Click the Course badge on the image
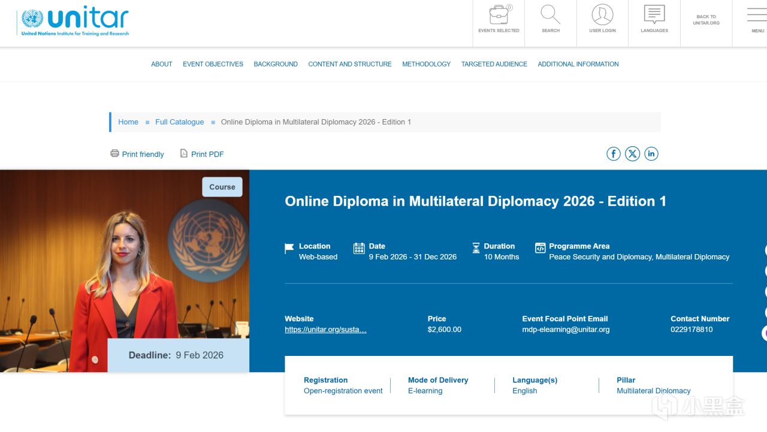The width and height of the screenshot is (767, 432). point(222,187)
